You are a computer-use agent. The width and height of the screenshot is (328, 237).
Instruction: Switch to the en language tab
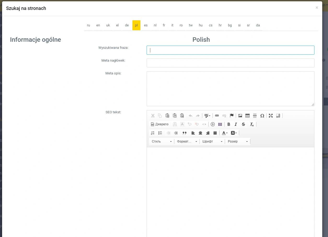click(x=98, y=25)
